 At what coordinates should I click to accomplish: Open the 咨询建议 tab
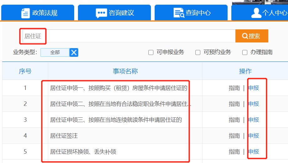pos(114,12)
